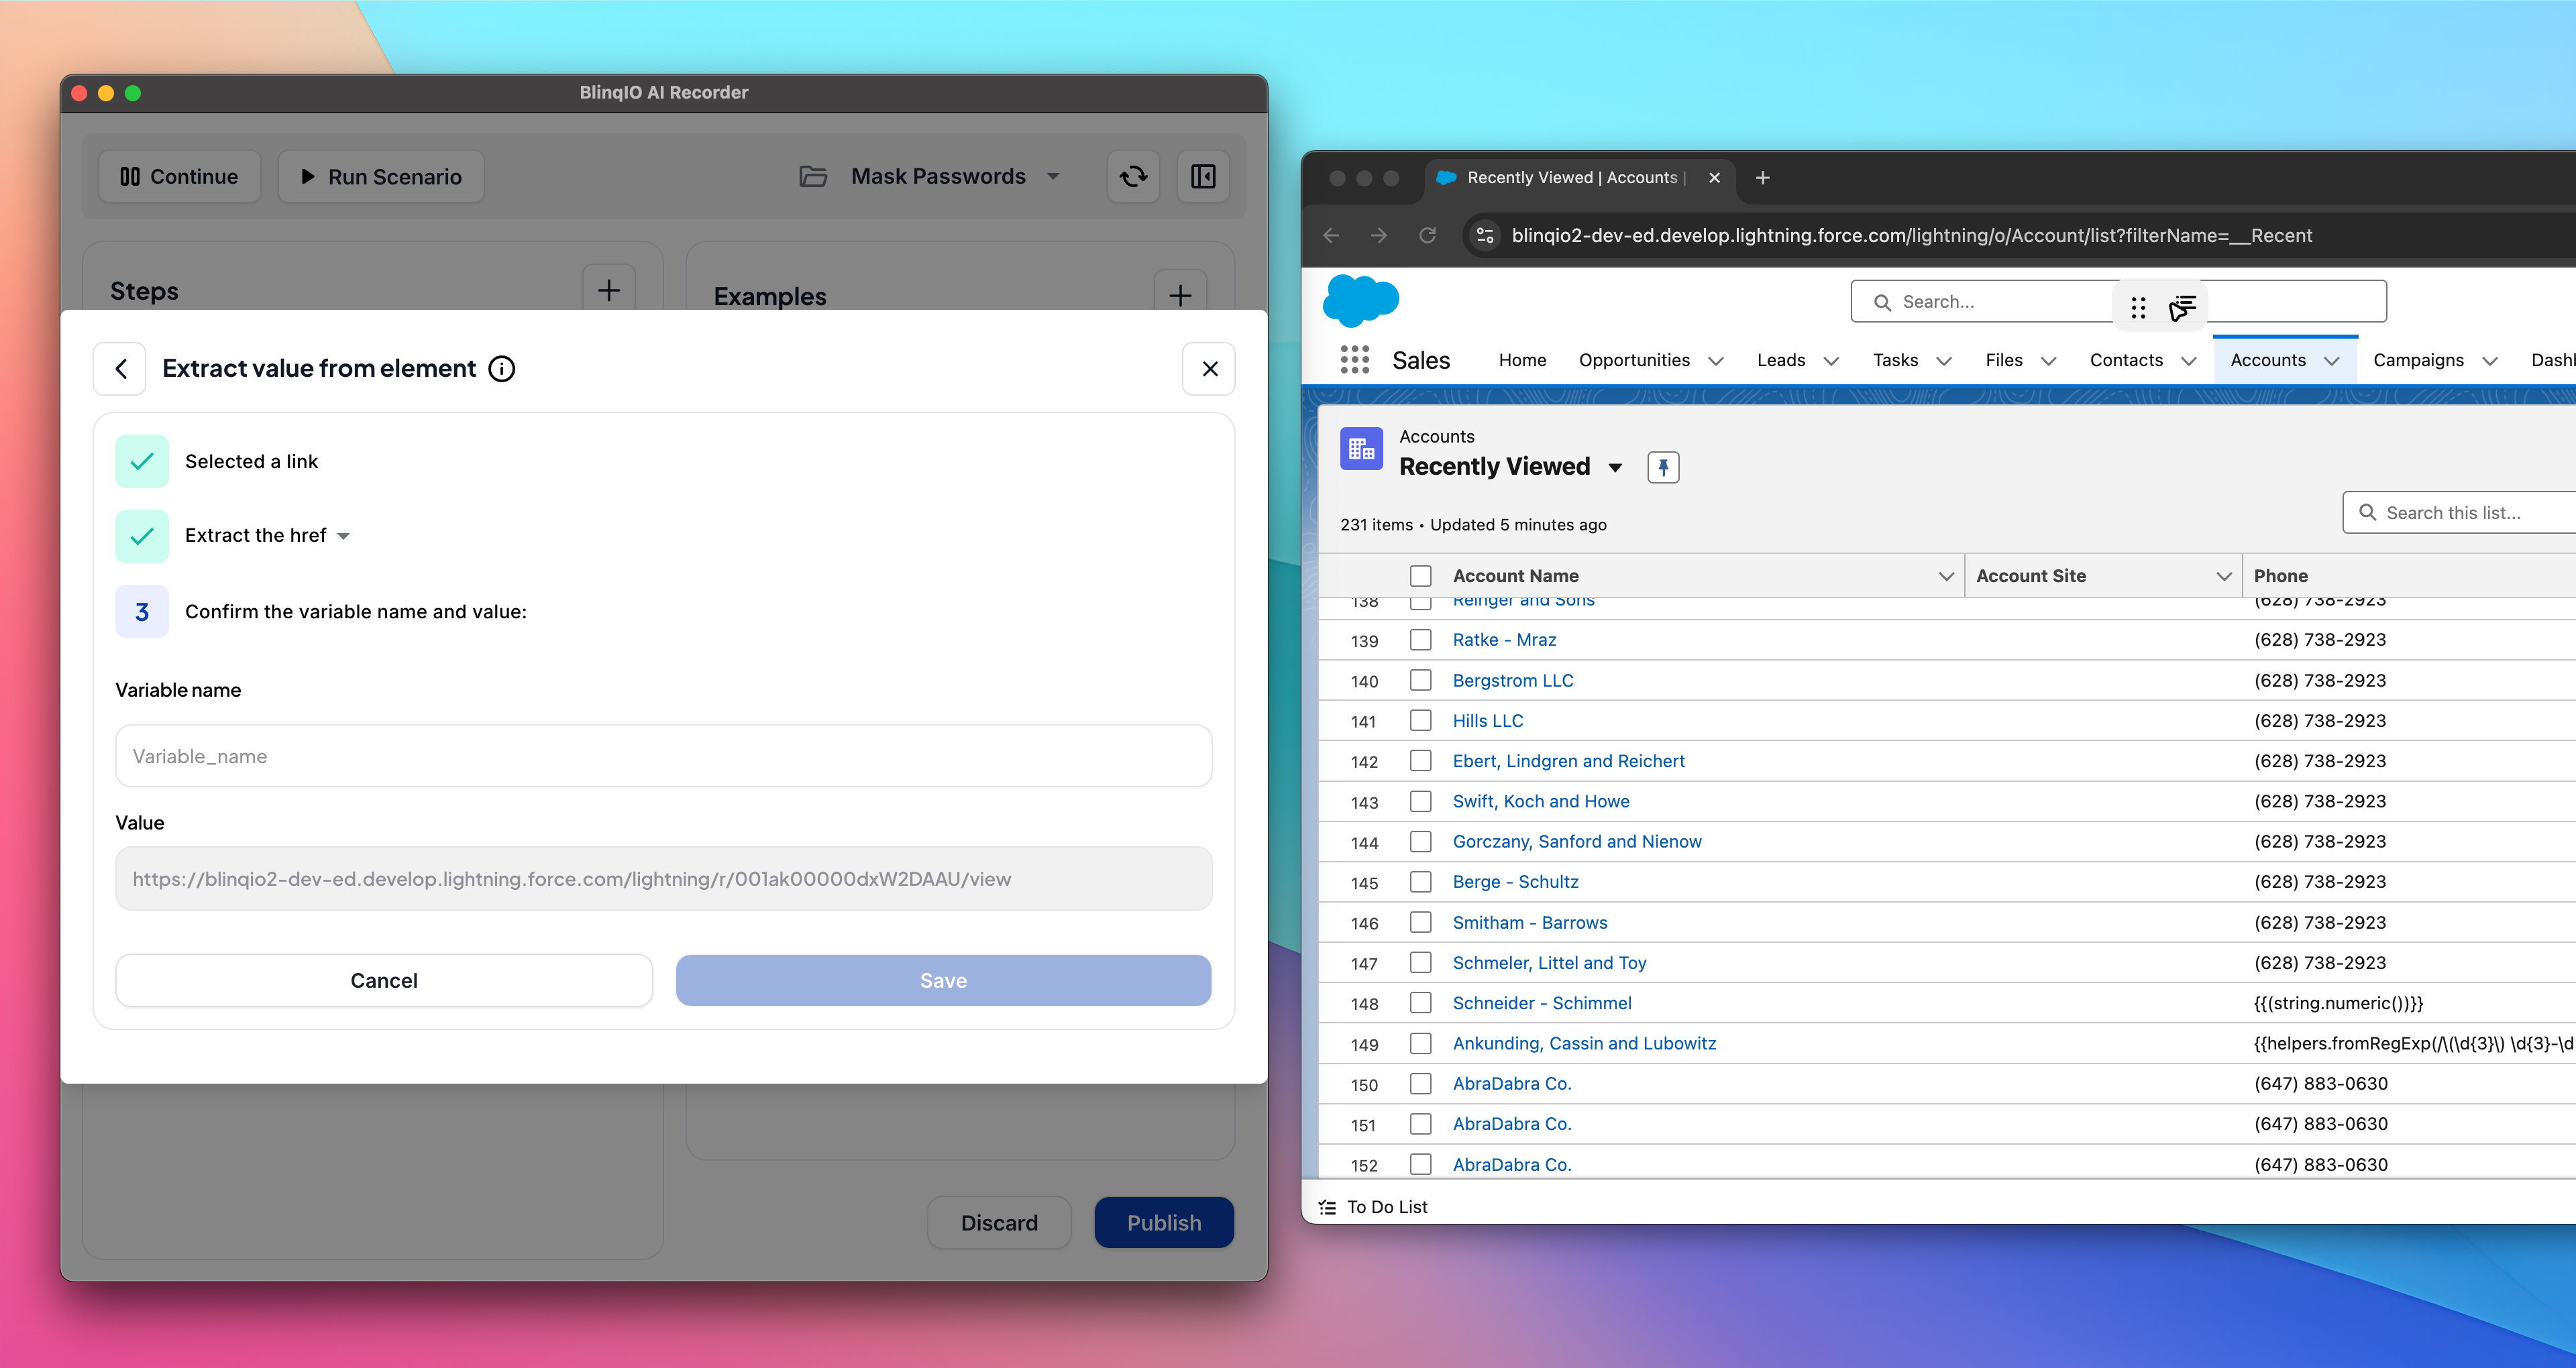This screenshot has width=2576, height=1368.
Task: Check the Hills LLC row checkbox
Action: (x=1420, y=721)
